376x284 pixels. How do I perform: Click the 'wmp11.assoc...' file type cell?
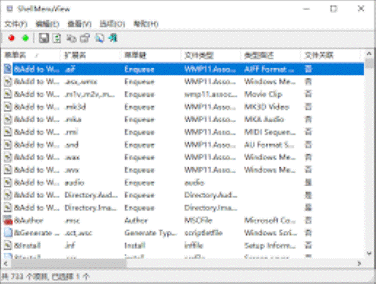211,94
